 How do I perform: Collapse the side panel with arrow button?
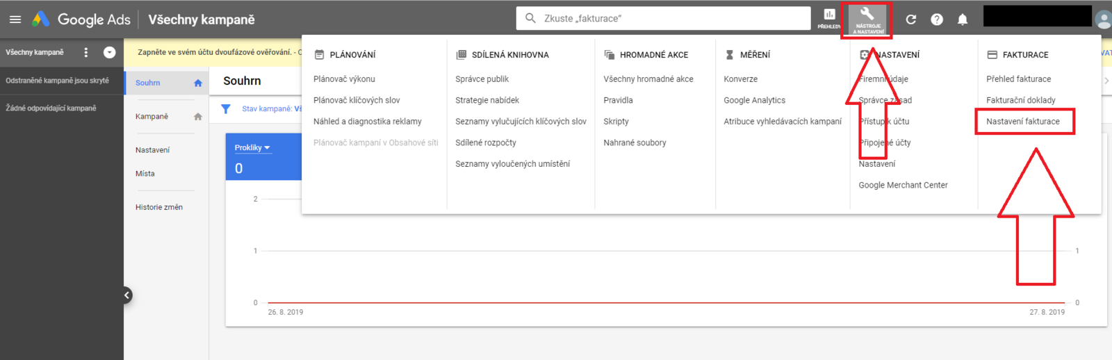pos(126,295)
